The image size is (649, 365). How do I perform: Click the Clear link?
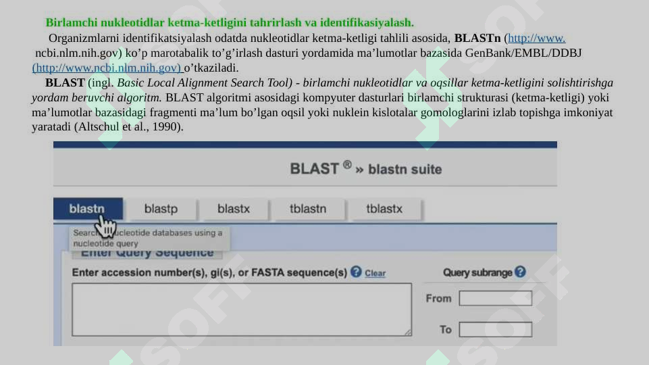click(x=375, y=273)
